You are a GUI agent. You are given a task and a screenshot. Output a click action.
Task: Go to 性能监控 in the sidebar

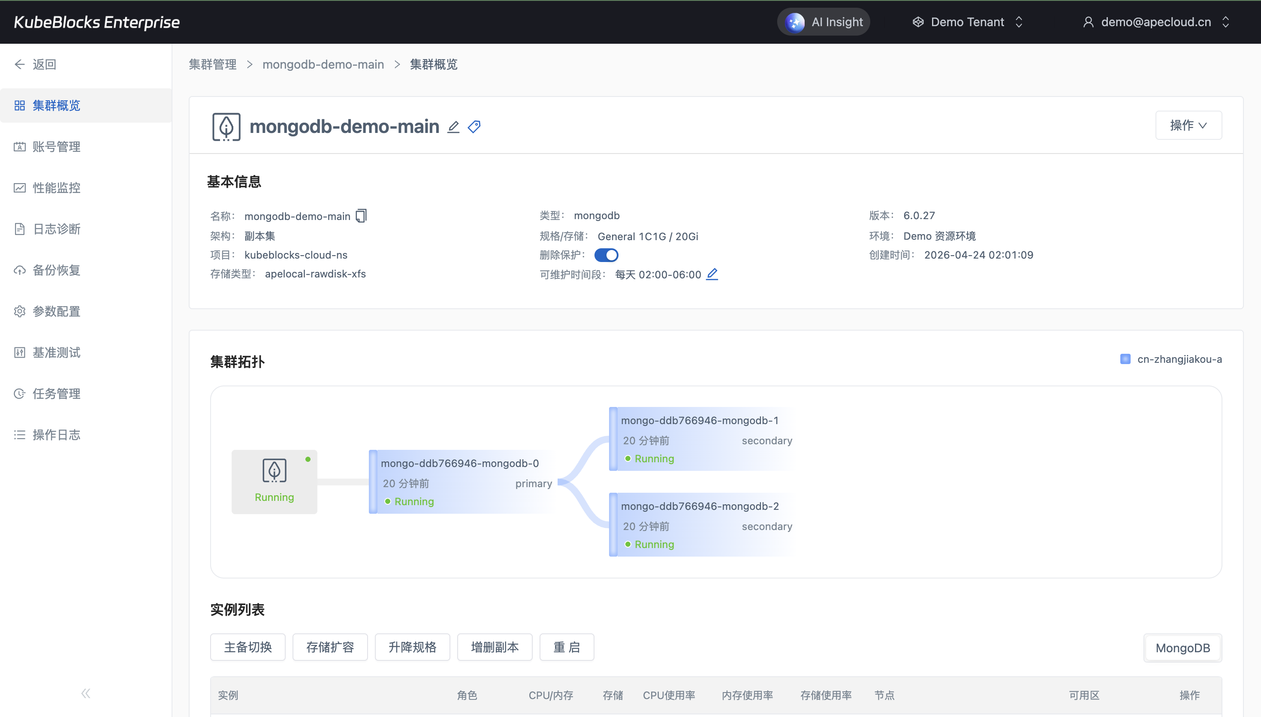pos(56,188)
